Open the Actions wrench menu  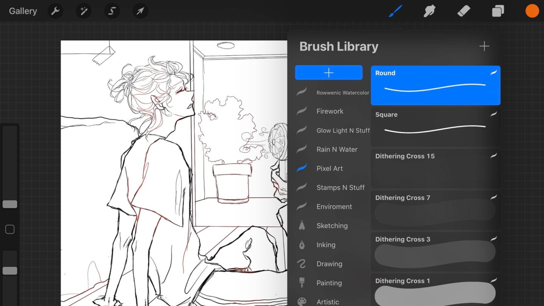tap(56, 11)
